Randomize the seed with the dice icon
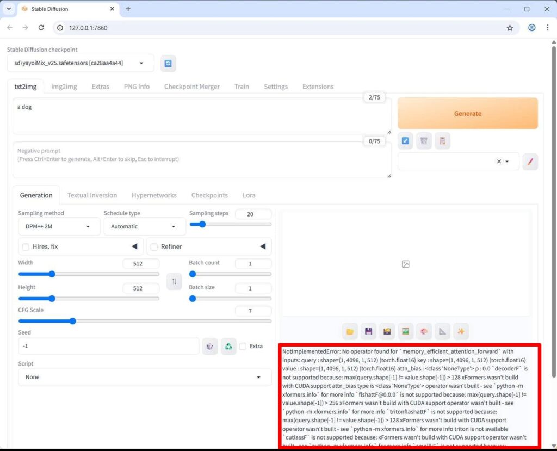Viewport: 557px width, 451px height. tap(210, 346)
